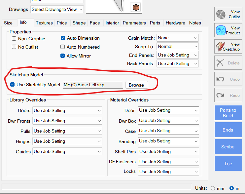Select mm units radio button
245x194 pixels.
coord(213,188)
